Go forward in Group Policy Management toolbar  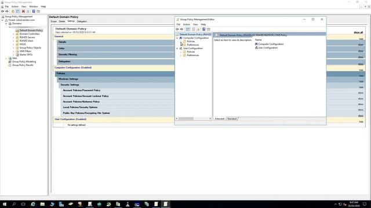click(7, 12)
